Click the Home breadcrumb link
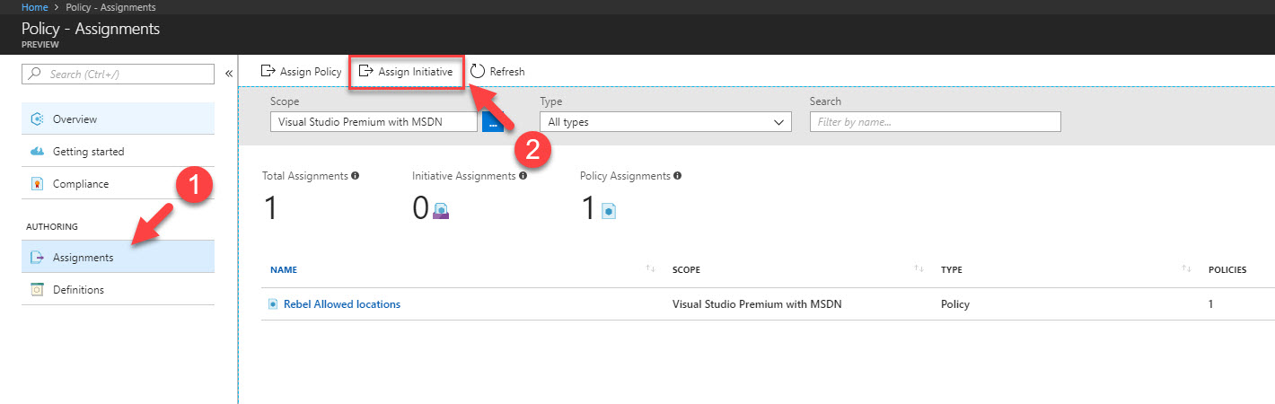This screenshot has height=404, width=1275. [x=34, y=7]
